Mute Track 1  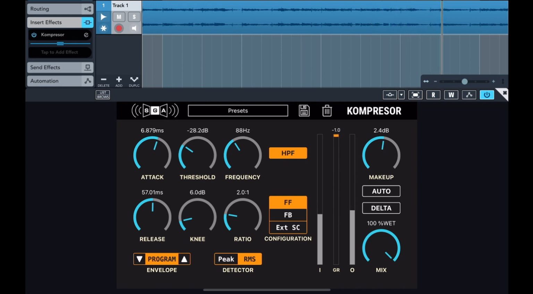[119, 17]
